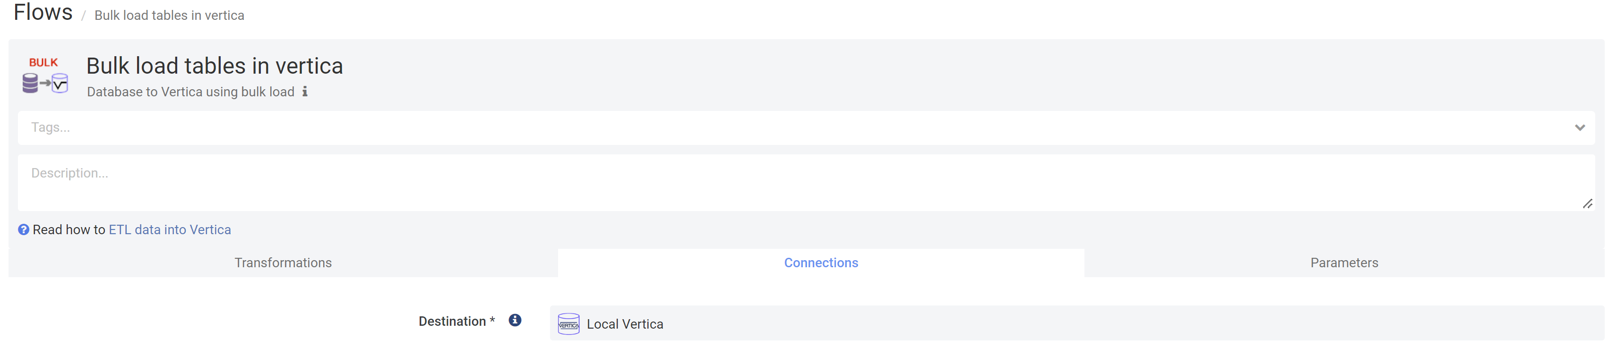Select the Connections tab

click(821, 263)
